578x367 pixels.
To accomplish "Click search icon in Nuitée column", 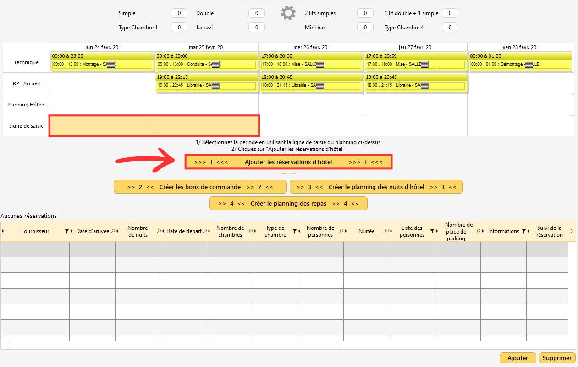I will point(386,231).
